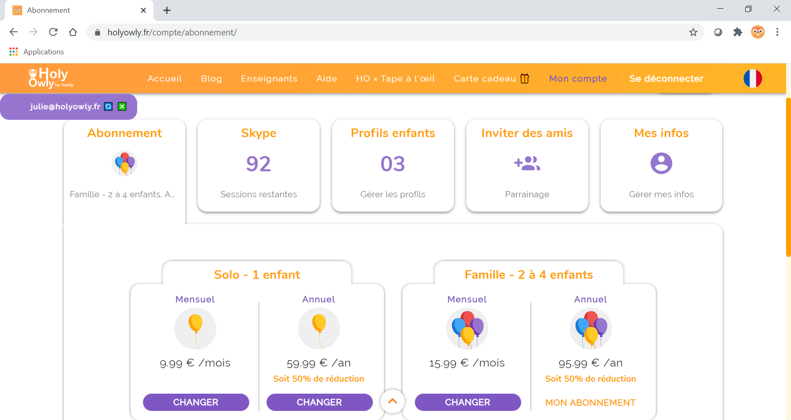The height and width of the screenshot is (420, 791).
Task: Click the single balloon icon under Solo Mensuel
Action: [x=195, y=329]
